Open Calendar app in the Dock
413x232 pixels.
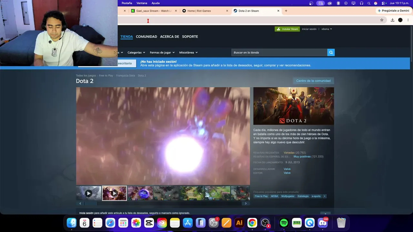coord(85,223)
